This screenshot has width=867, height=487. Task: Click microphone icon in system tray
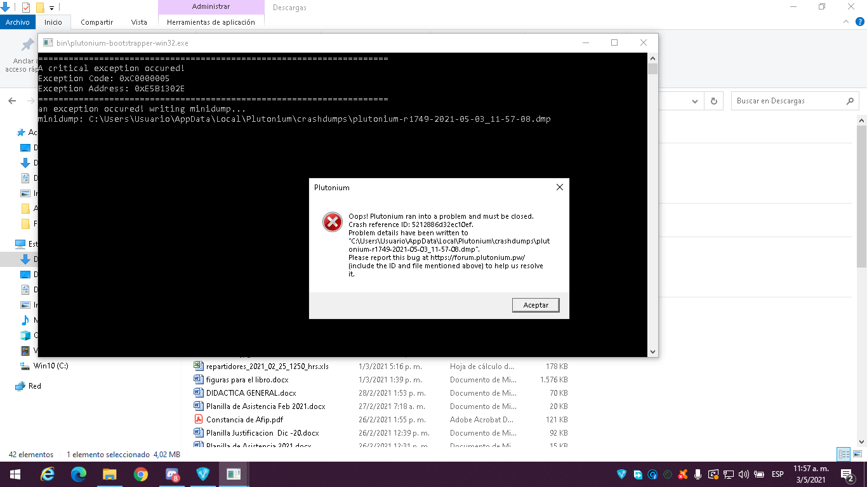click(698, 474)
